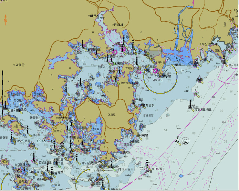Click the orange north arrow indicator
This screenshot has width=239, height=191.
(x=5, y=18)
